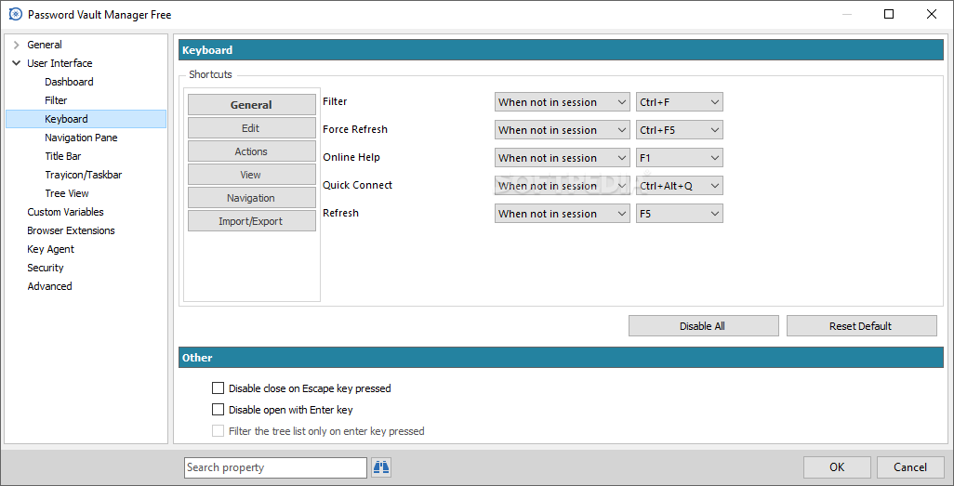
Task: Collapse the User Interface tree node
Action: coord(17,63)
